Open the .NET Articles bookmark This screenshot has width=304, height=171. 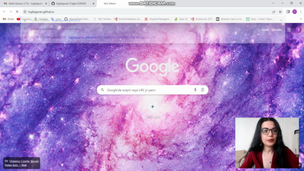[x=102, y=19]
